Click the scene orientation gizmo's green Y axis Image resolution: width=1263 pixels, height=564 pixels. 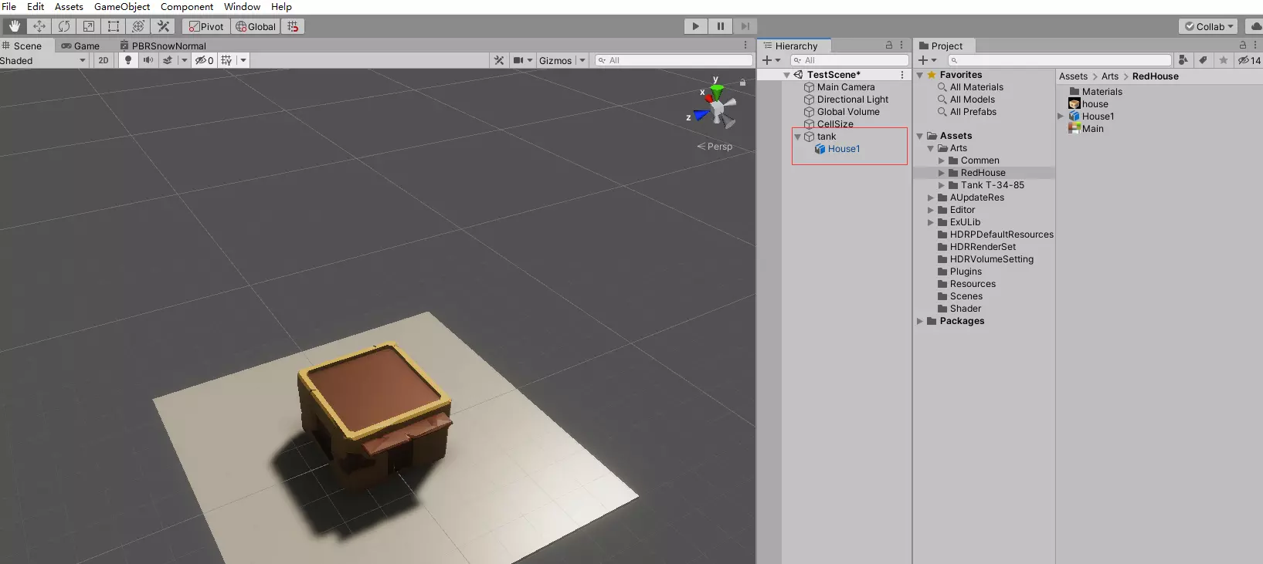click(717, 91)
